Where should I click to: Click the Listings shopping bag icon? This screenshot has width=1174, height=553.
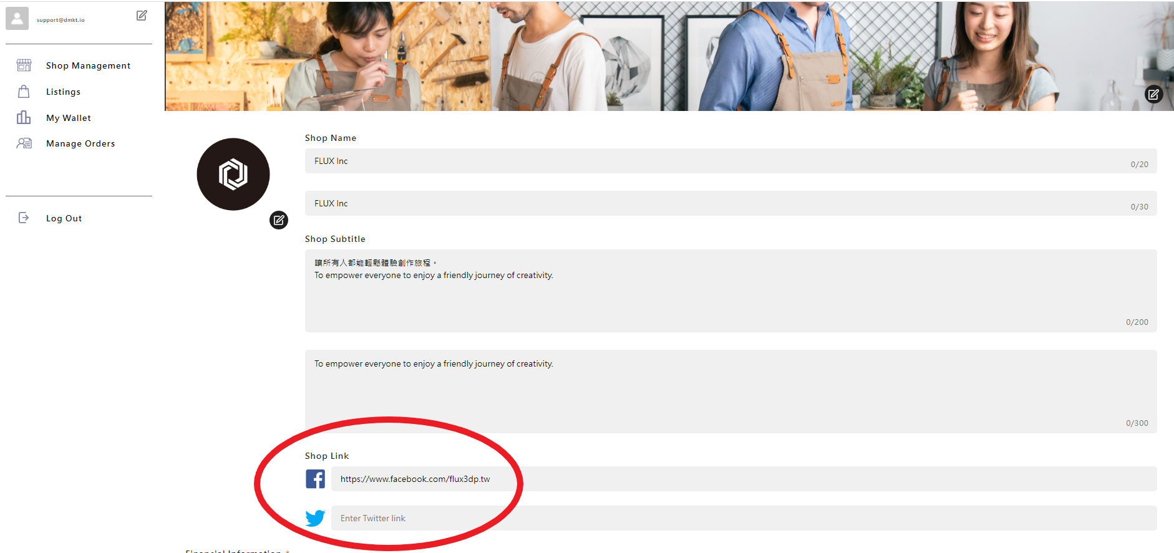24,92
